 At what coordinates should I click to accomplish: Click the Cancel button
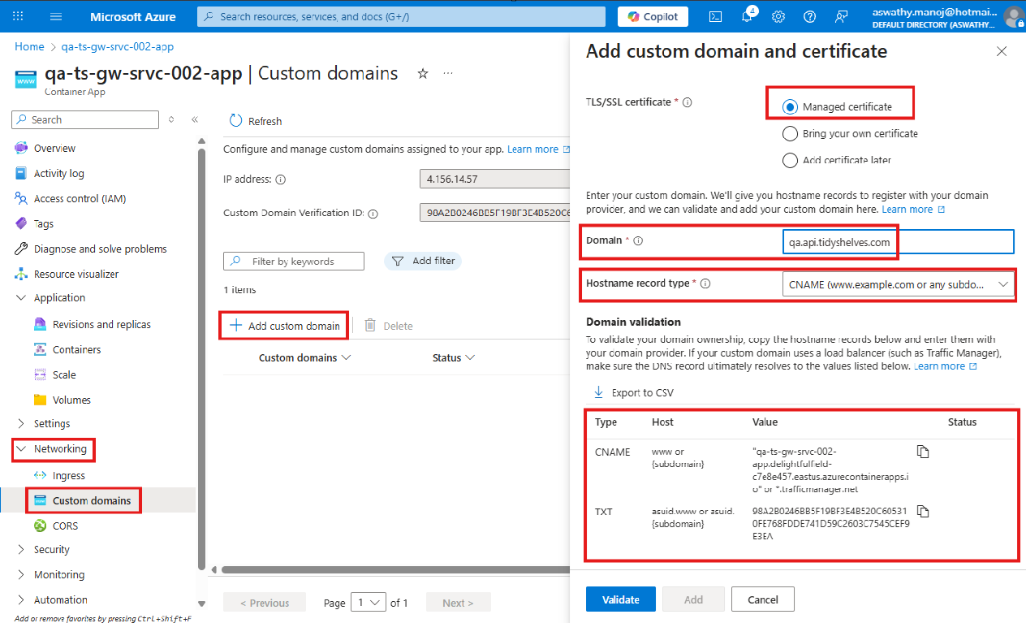point(763,599)
